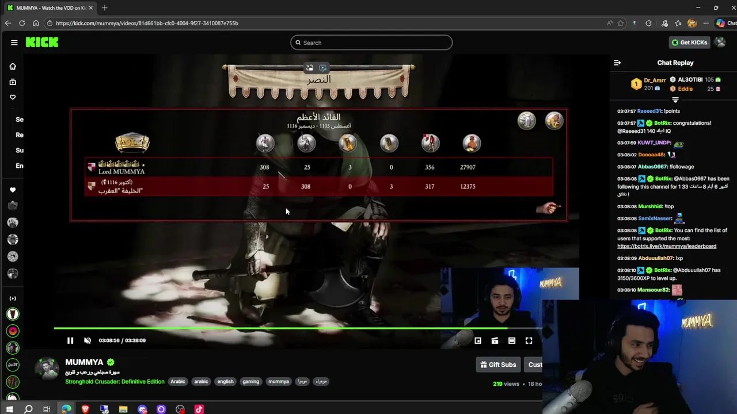Click the silver shield medallion in game
This screenshot has height=414, width=737.
coord(526,120)
